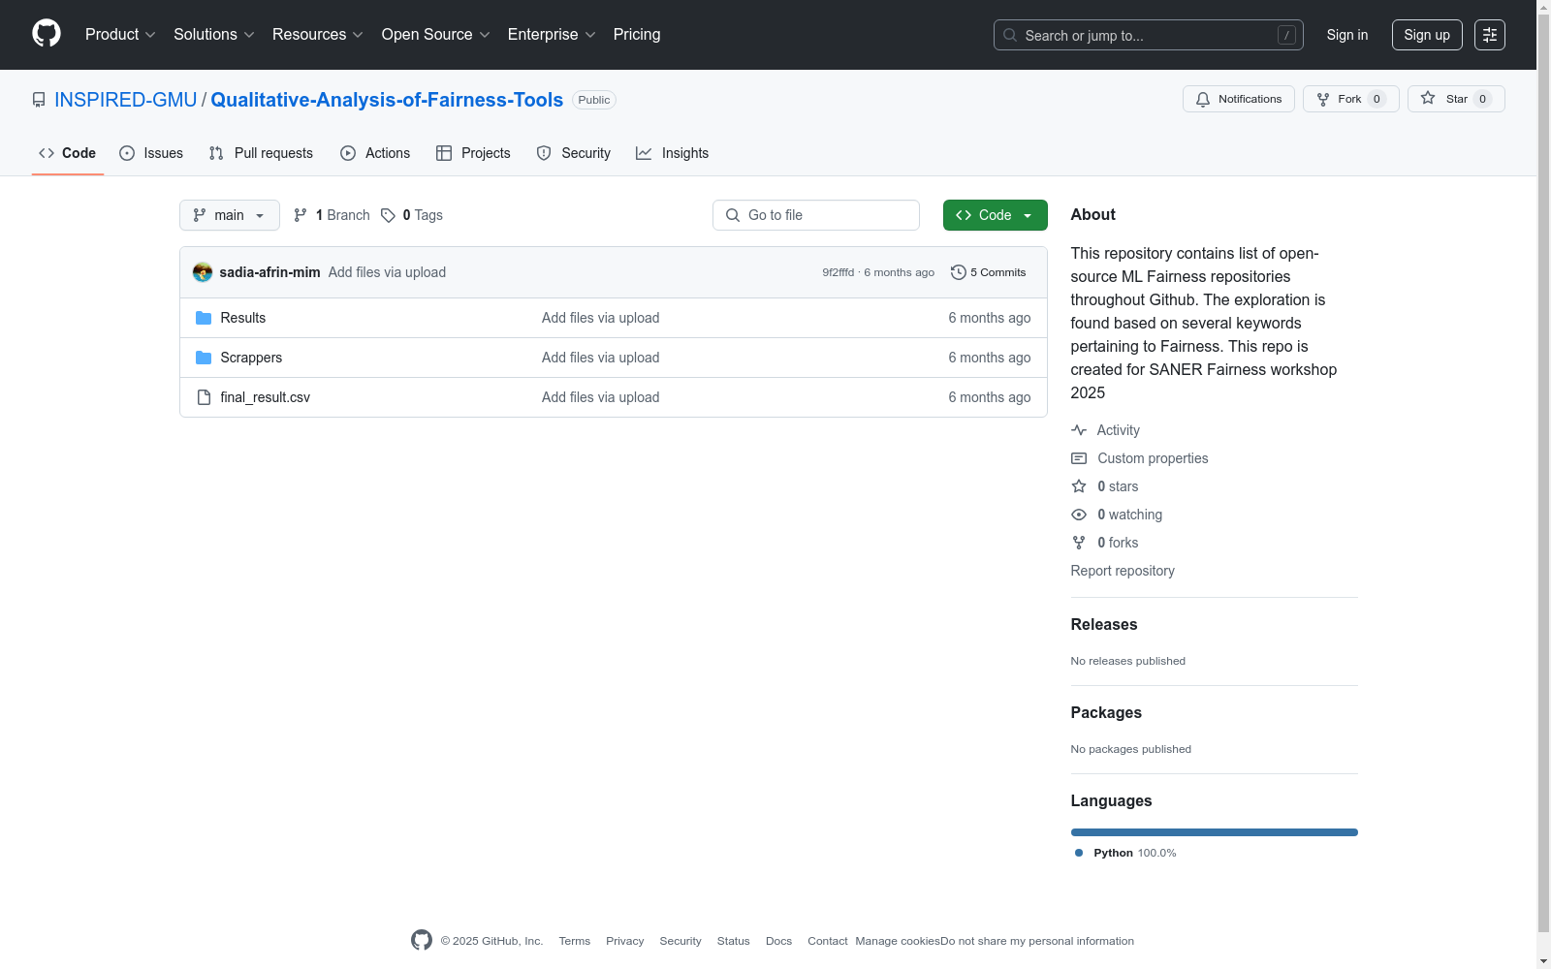The width and height of the screenshot is (1551, 969).
Task: Expand the Solutions dropdown
Action: [x=214, y=34]
